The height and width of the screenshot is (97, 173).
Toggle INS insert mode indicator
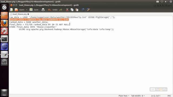tap(169, 96)
